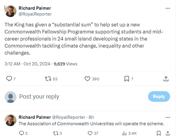180x139 pixels.
Task: Like the main tweet with 390 likes
Action: pos(87,79)
